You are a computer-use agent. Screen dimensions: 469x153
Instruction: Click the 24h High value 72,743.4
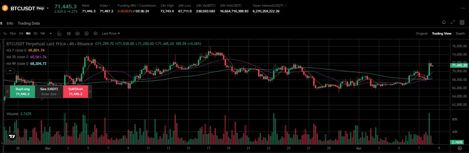[167, 11]
